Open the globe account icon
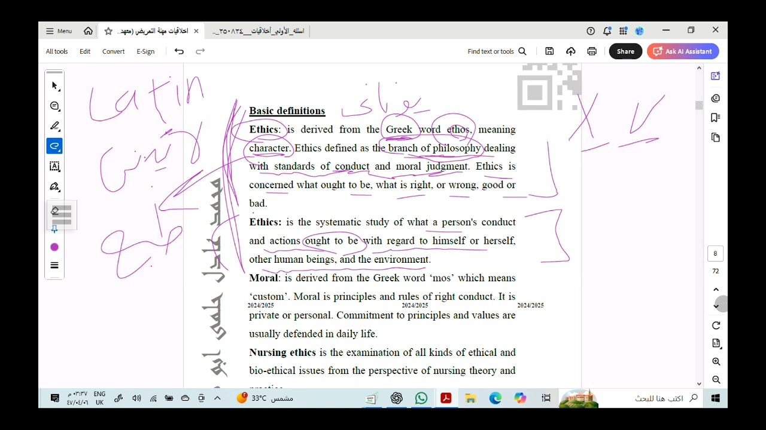766x430 pixels. tap(639, 31)
